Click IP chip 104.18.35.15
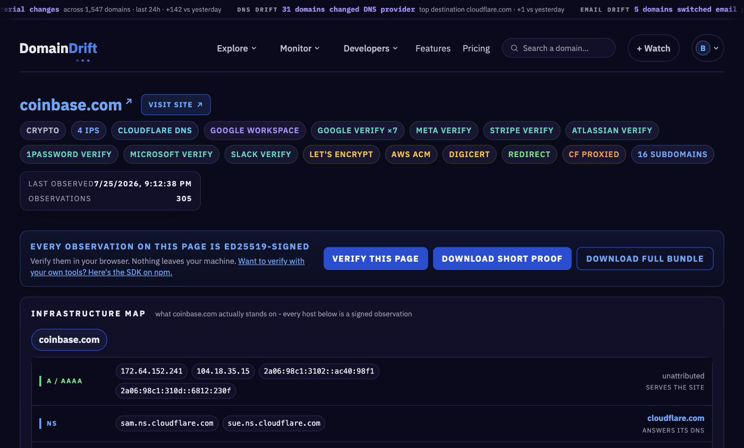This screenshot has width=744, height=448. point(223,371)
